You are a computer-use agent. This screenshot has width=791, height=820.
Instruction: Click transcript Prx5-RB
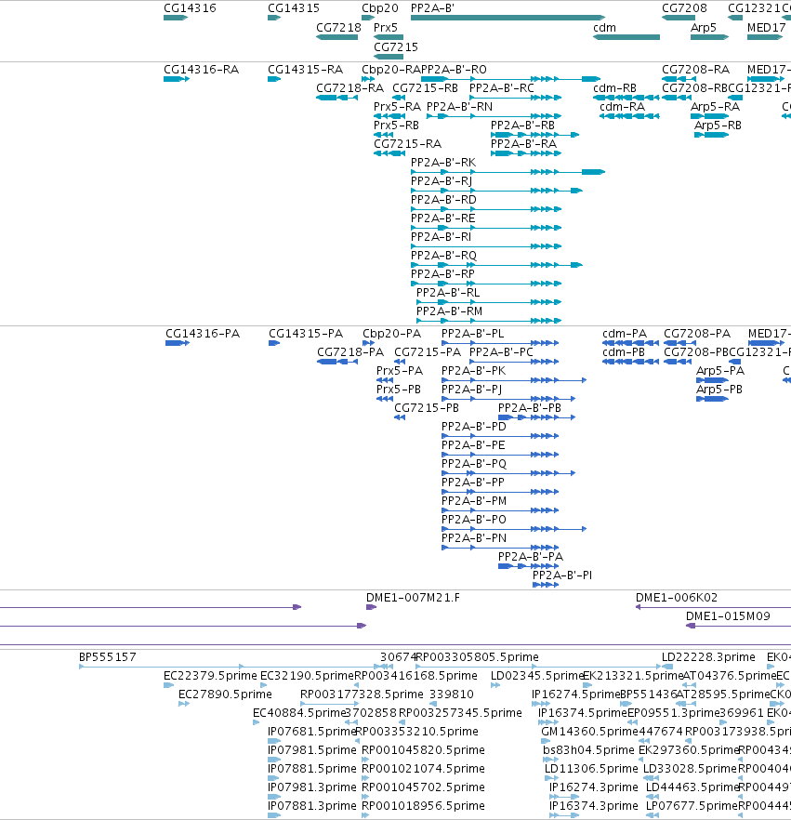point(383,135)
